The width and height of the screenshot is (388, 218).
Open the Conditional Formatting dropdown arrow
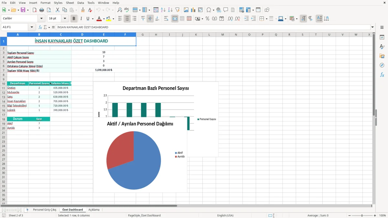[296, 19]
